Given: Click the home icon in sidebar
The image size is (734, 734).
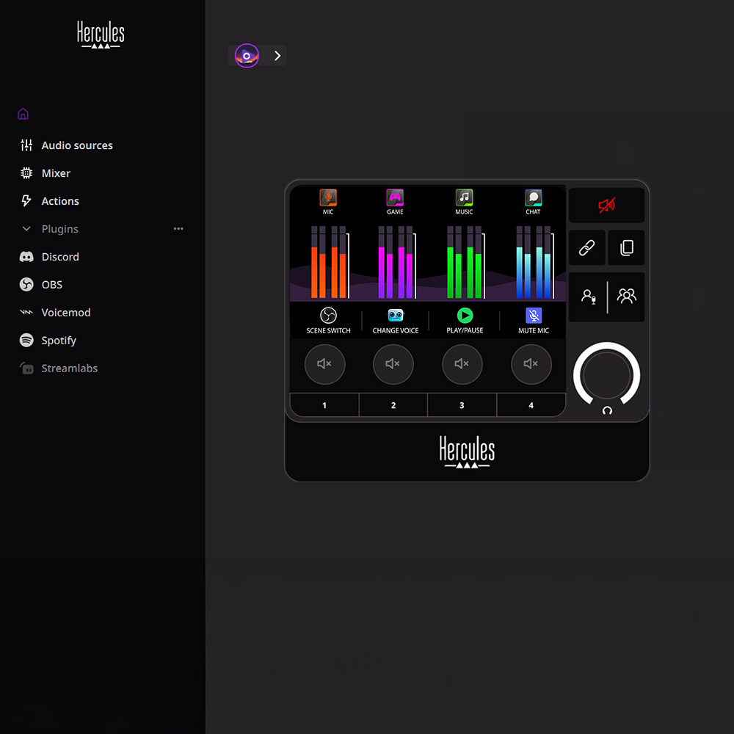Looking at the screenshot, I should [23, 114].
